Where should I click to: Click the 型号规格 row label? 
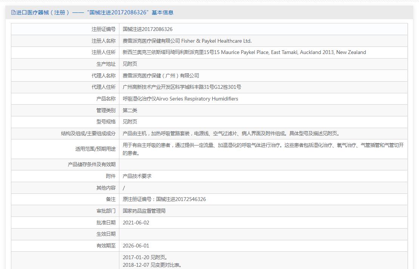(106, 122)
